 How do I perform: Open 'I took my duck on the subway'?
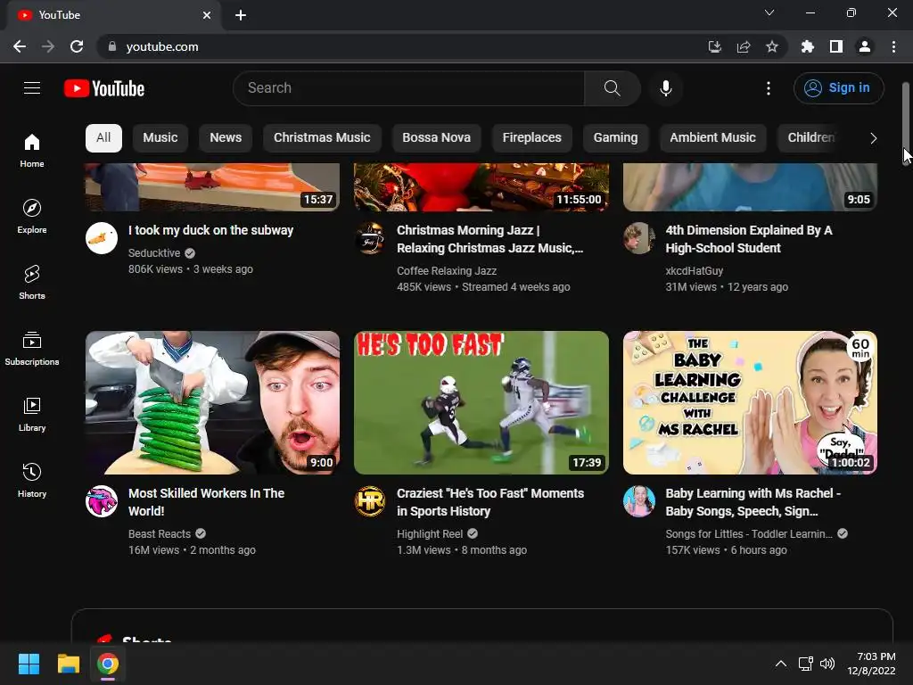pyautogui.click(x=210, y=231)
